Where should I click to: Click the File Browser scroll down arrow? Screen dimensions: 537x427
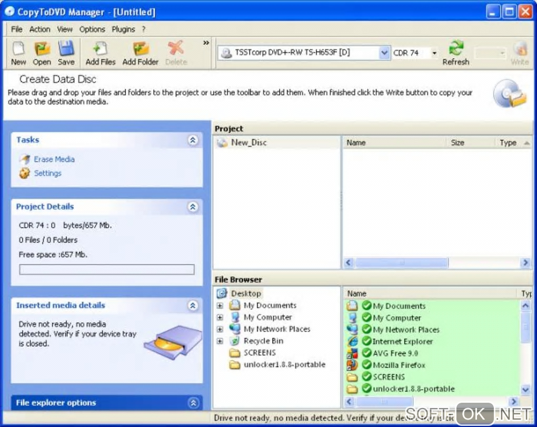(x=526, y=389)
